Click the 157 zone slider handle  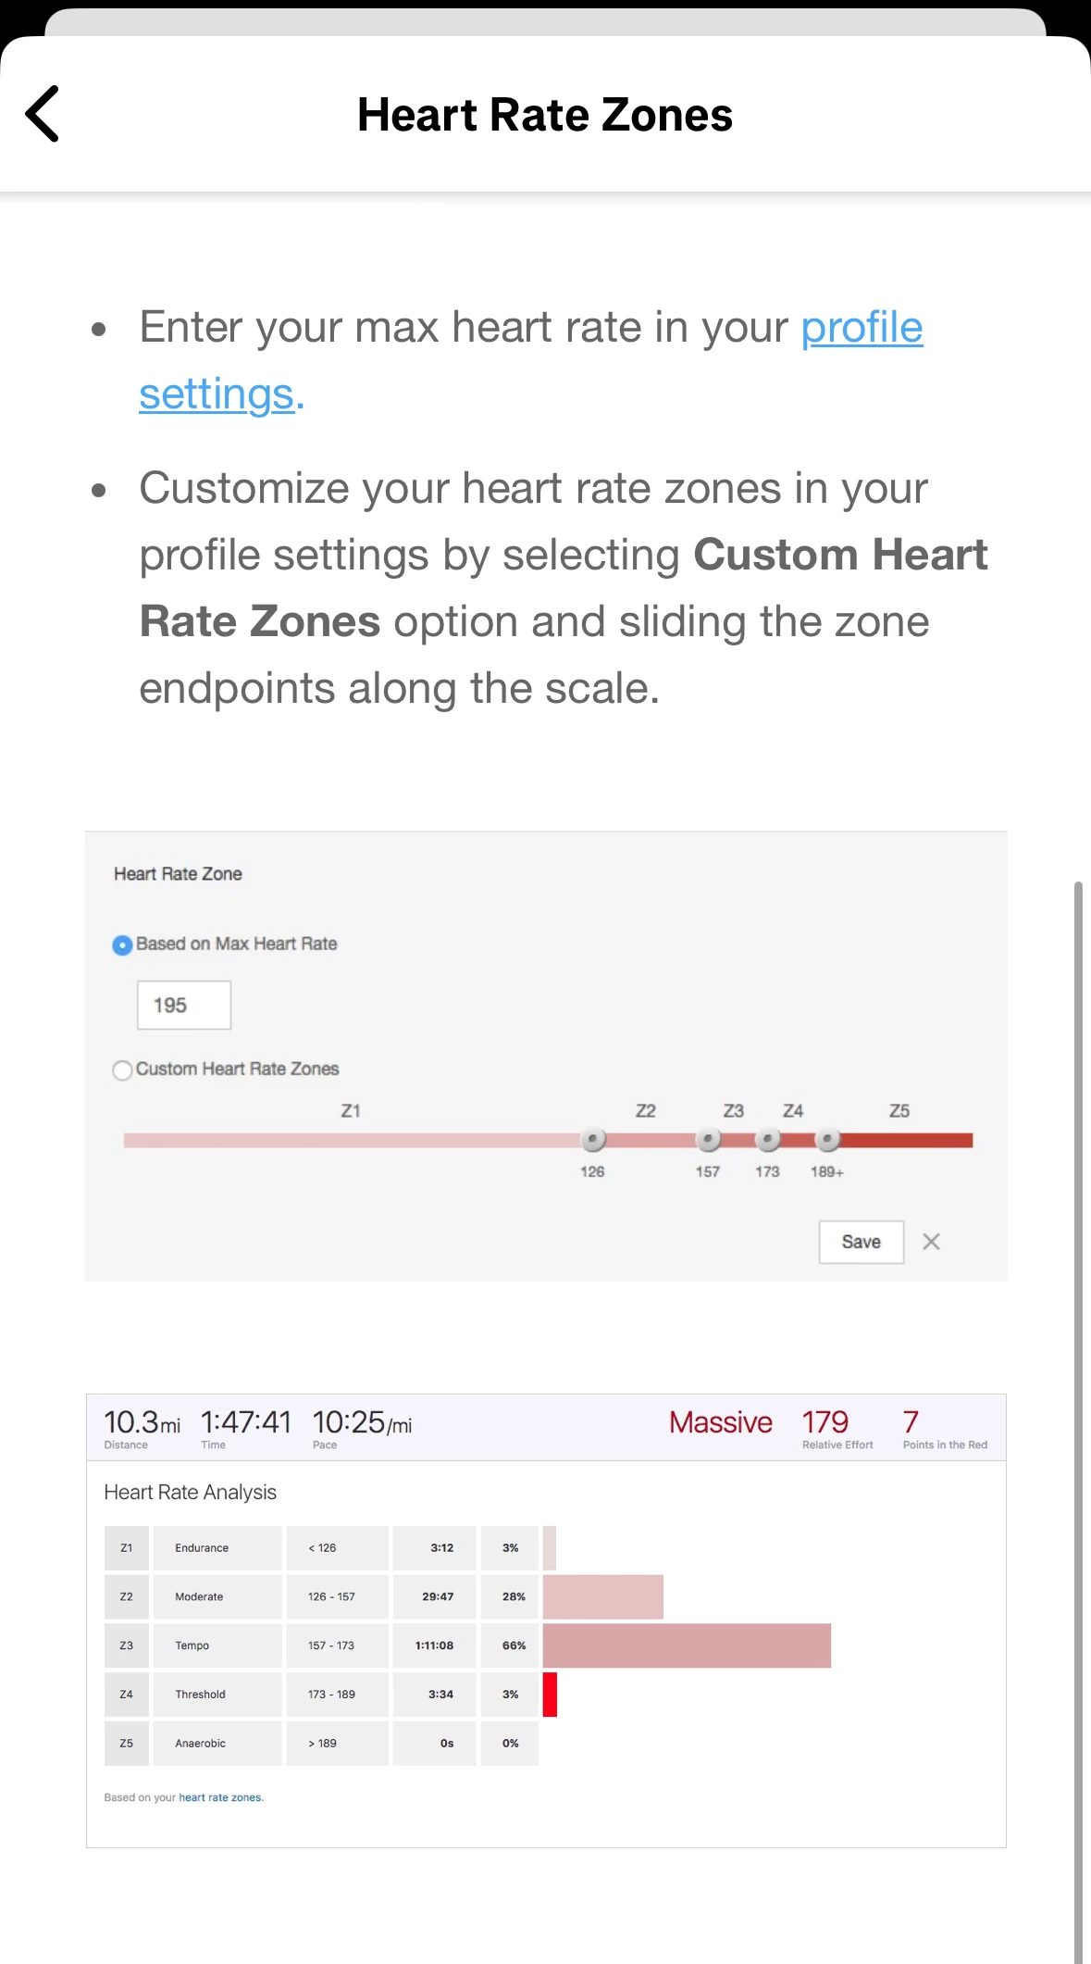coord(708,1139)
